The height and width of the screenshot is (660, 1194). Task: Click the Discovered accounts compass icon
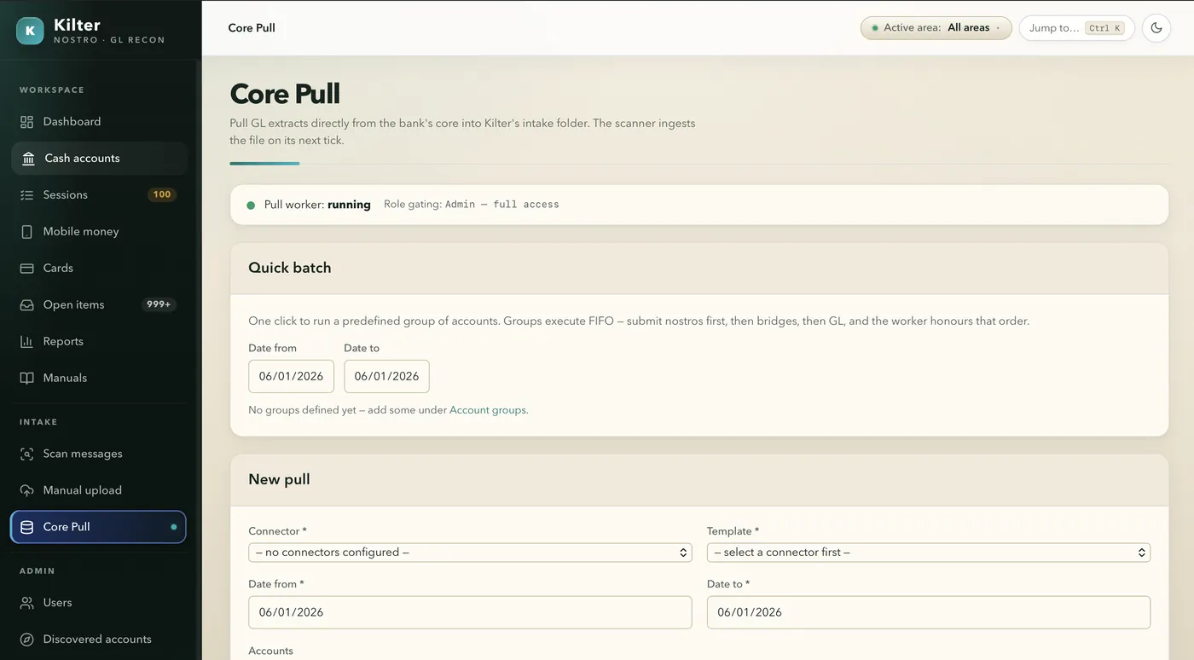click(27, 640)
